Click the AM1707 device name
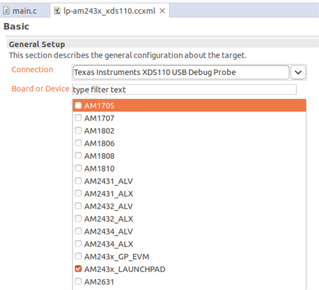The image size is (319, 290). 99,118
